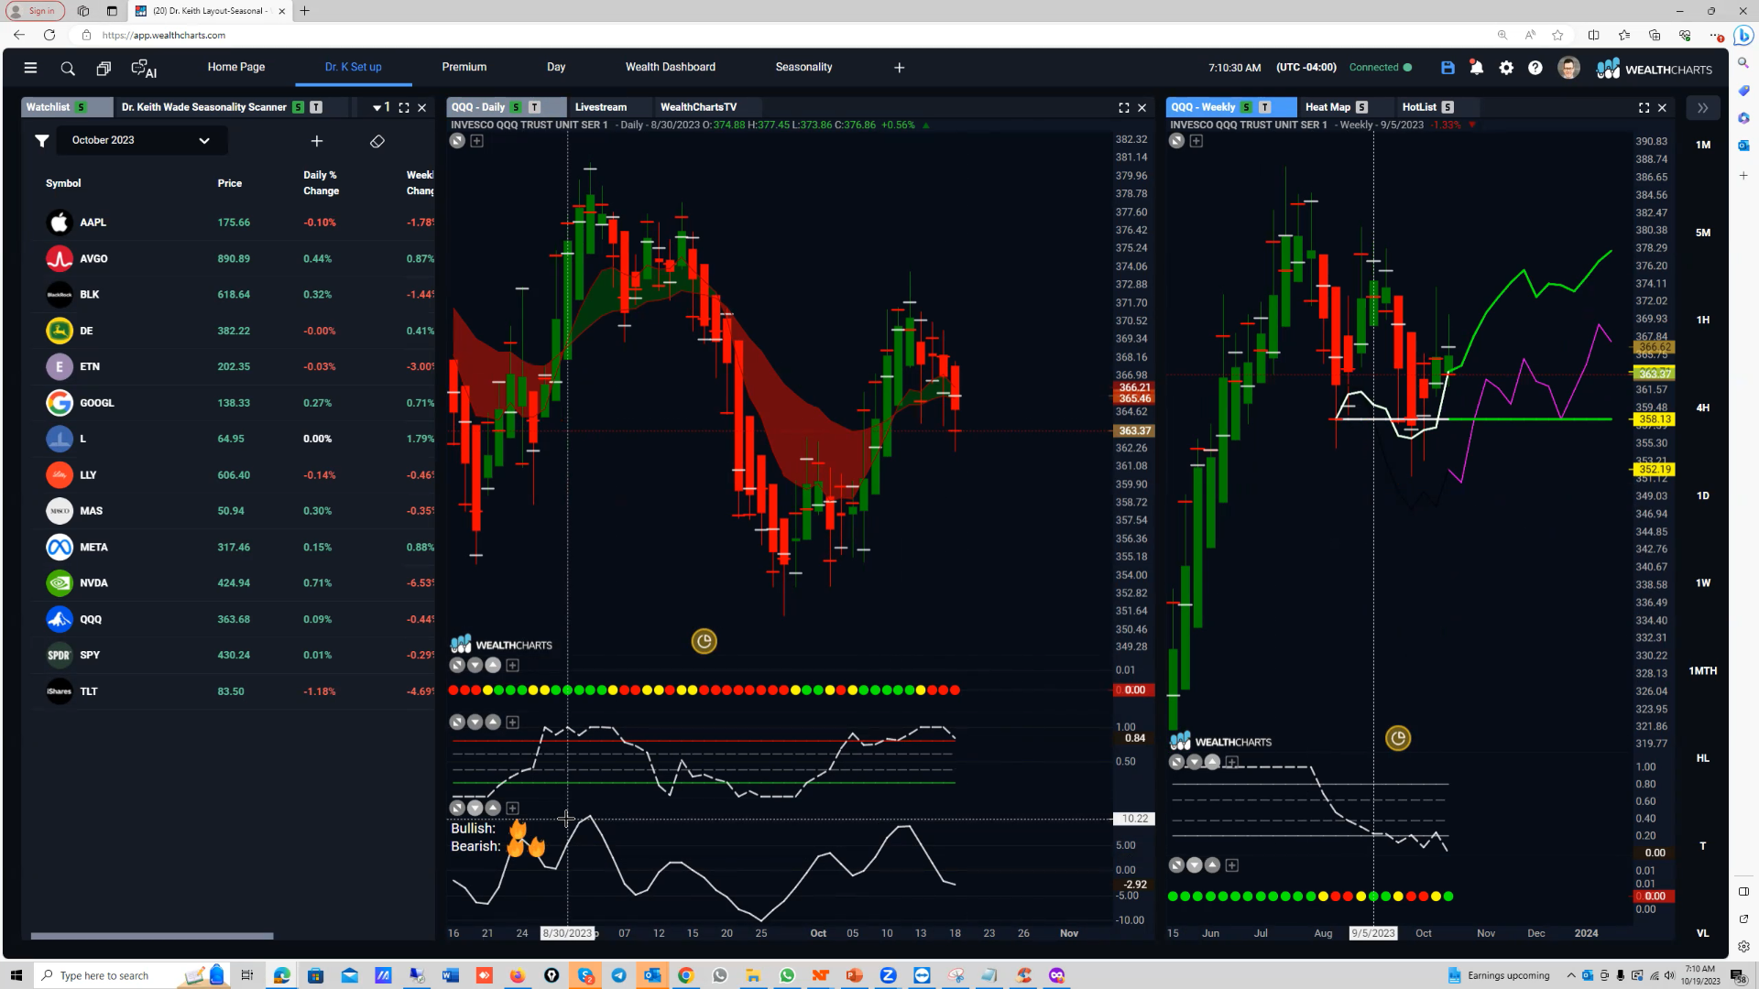Close the QQQ Daily chart panel
This screenshot has width=1759, height=989.
click(1142, 108)
